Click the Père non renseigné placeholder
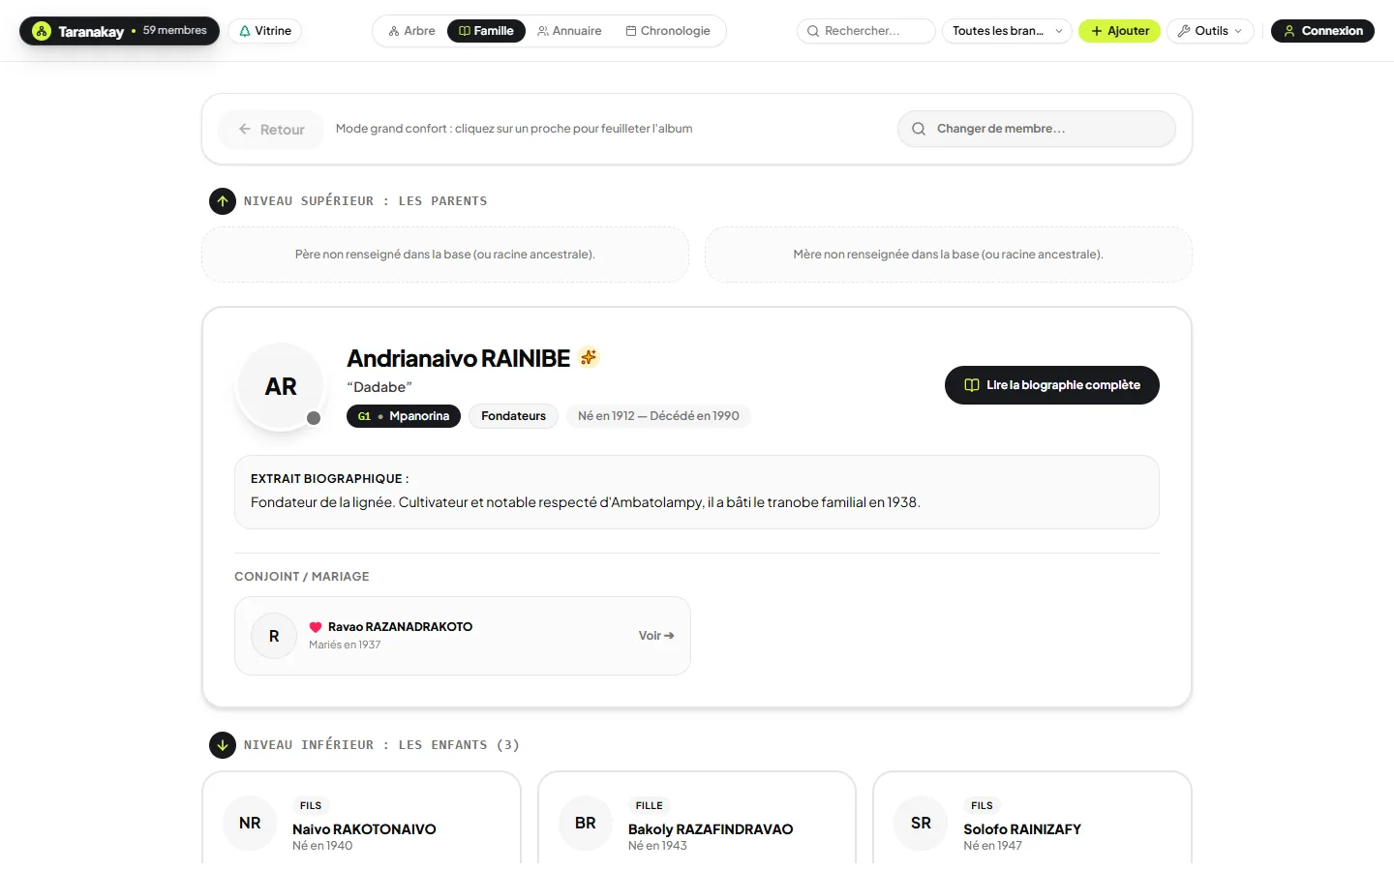Screen dimensions: 1394x871 click(x=445, y=255)
